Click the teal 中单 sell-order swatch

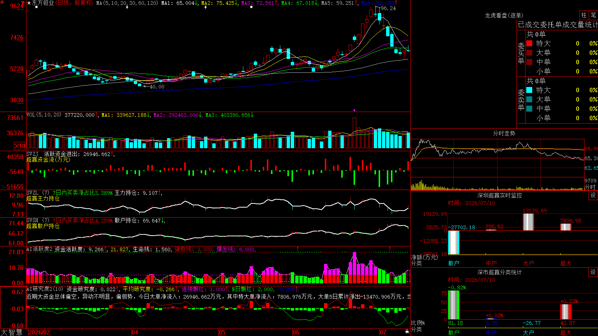[529, 109]
